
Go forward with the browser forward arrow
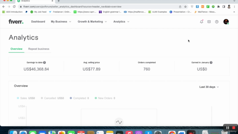pos(9,7)
